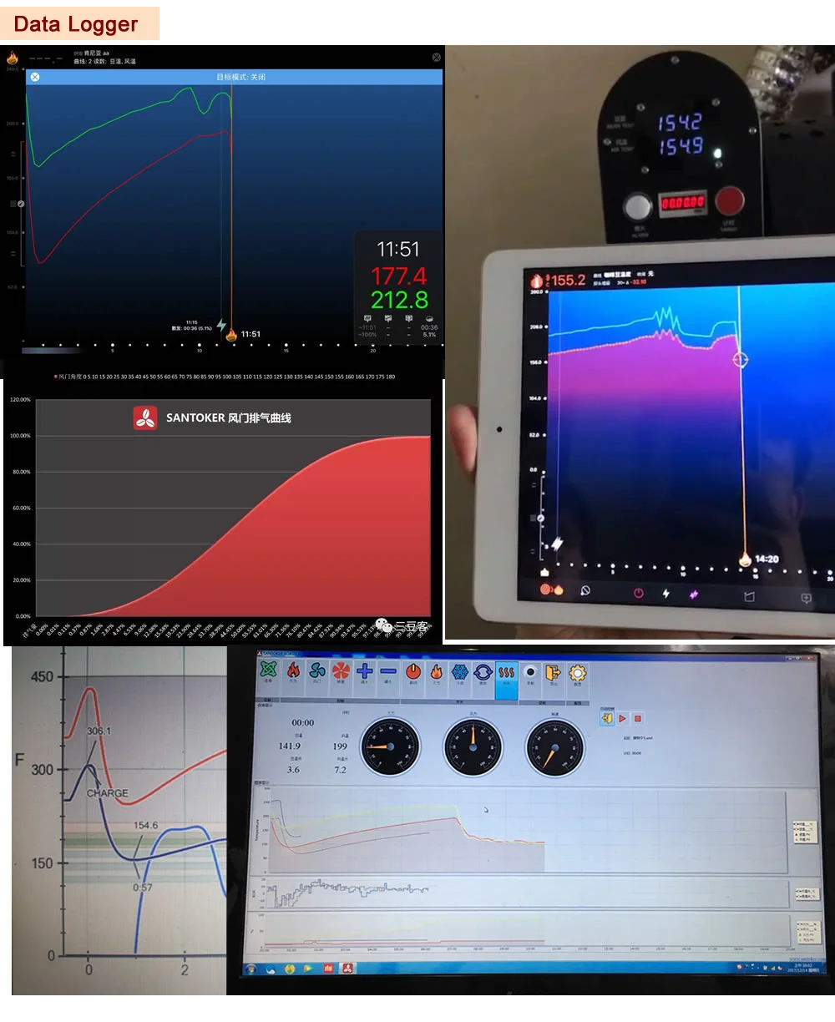Select the red fan toolbar icon
This screenshot has width=835, height=1022.
[x=341, y=670]
